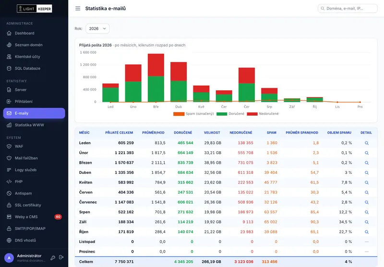Go to Seznam domén menu item
The image size is (384, 267).
(34, 45)
